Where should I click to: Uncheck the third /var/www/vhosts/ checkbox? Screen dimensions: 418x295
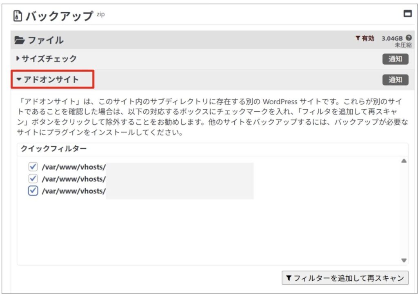pos(33,191)
